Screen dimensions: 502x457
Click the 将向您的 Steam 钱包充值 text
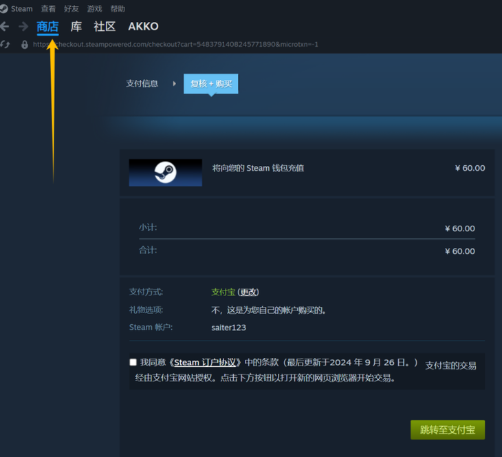258,168
